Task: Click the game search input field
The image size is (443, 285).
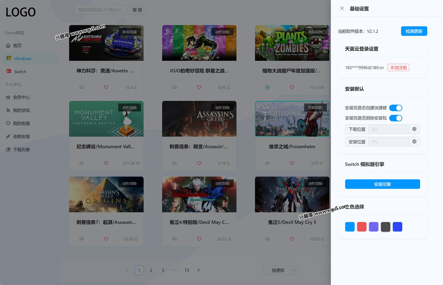Action: pos(102,10)
